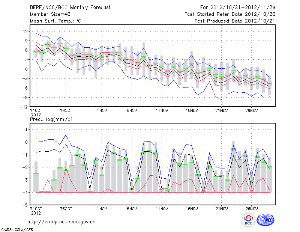Click 26NOV on the temperature chart axis
The image size is (300, 232).
[x=252, y=111]
